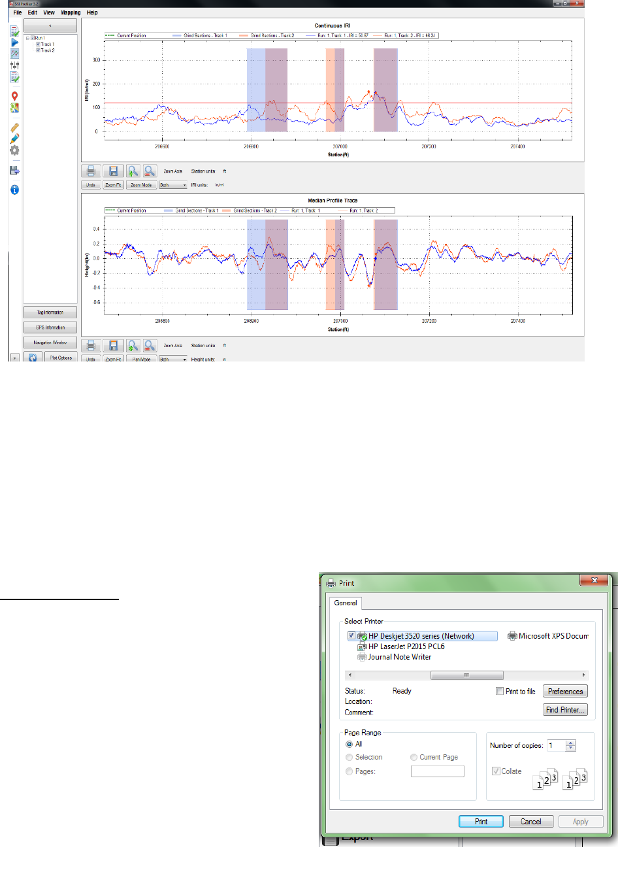Open the File menu

(18, 12)
